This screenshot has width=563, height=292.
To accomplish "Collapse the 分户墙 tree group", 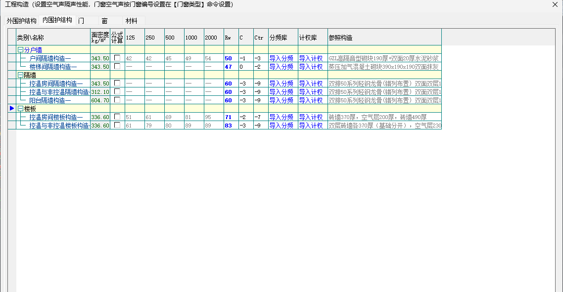I will [20, 50].
